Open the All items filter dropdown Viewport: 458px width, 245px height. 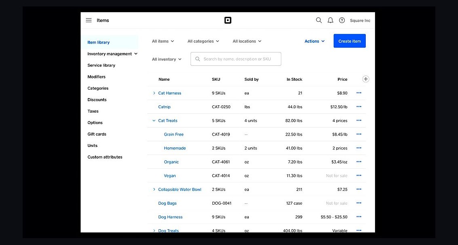pos(163,41)
